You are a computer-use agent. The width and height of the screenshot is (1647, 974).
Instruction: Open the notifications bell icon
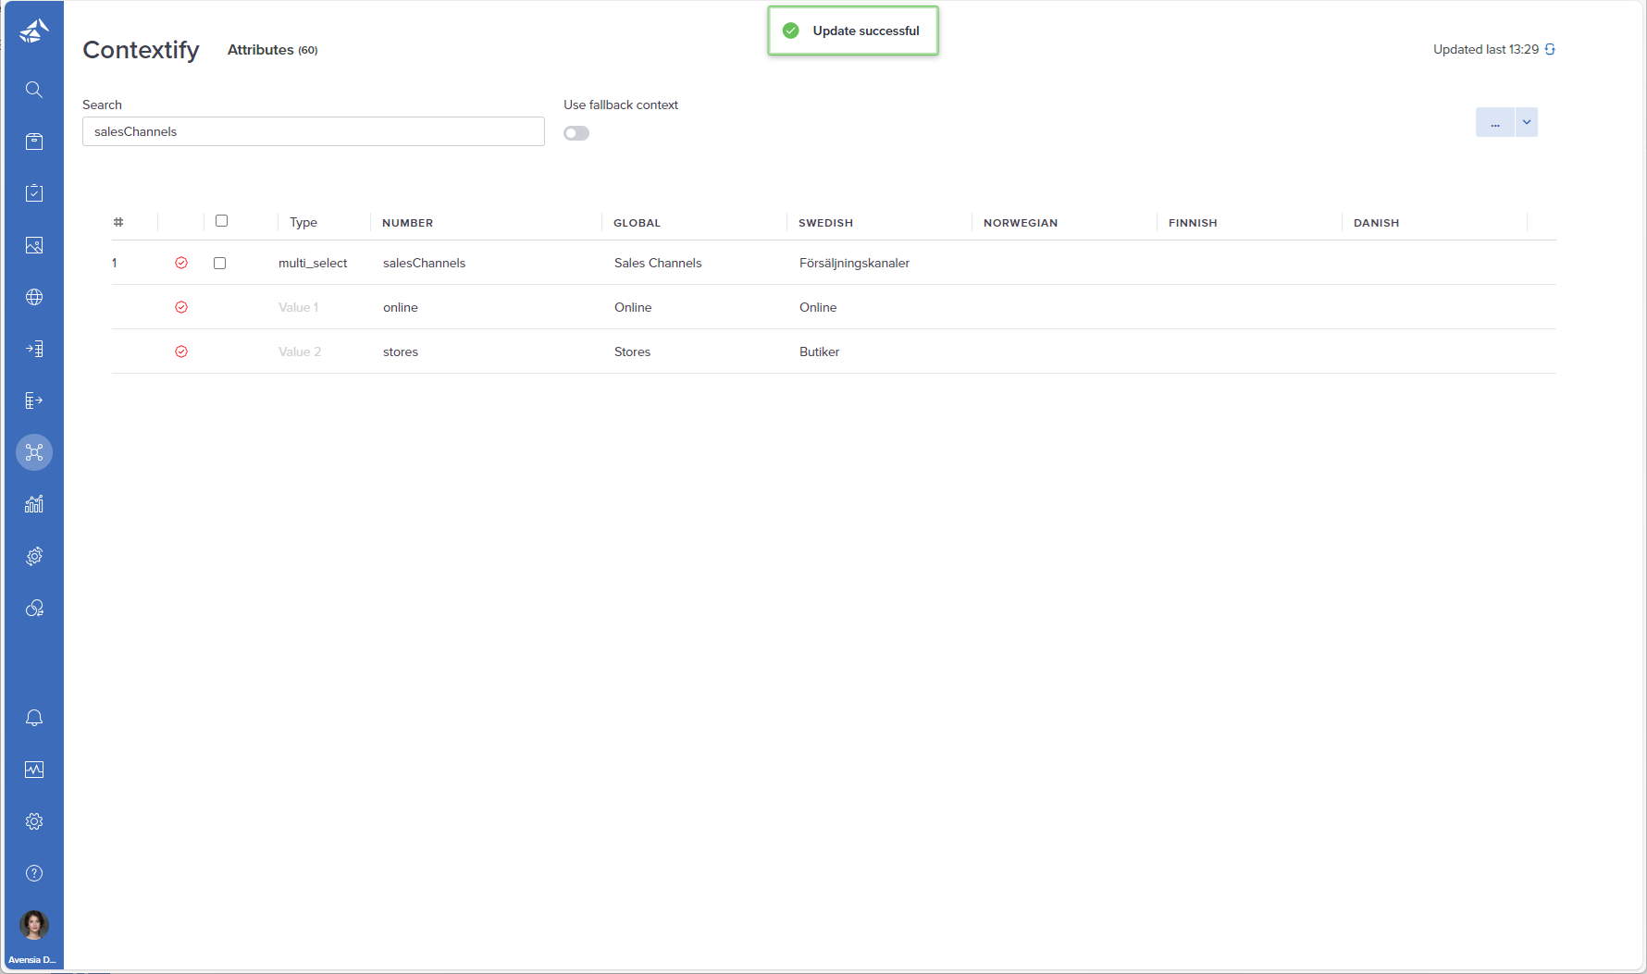34,718
